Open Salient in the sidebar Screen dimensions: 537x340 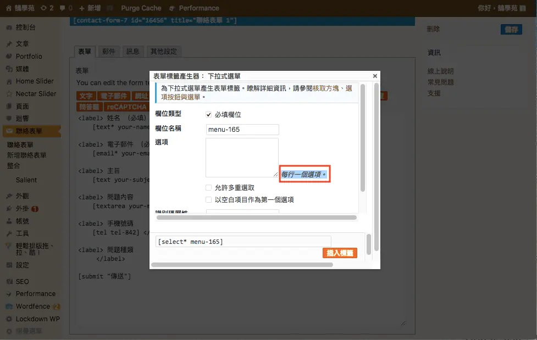point(26,180)
